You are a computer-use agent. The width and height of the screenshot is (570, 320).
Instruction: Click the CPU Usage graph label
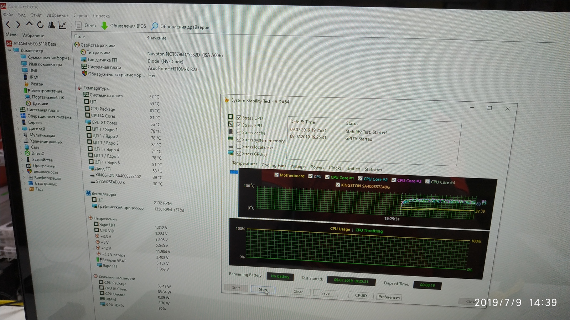340,229
